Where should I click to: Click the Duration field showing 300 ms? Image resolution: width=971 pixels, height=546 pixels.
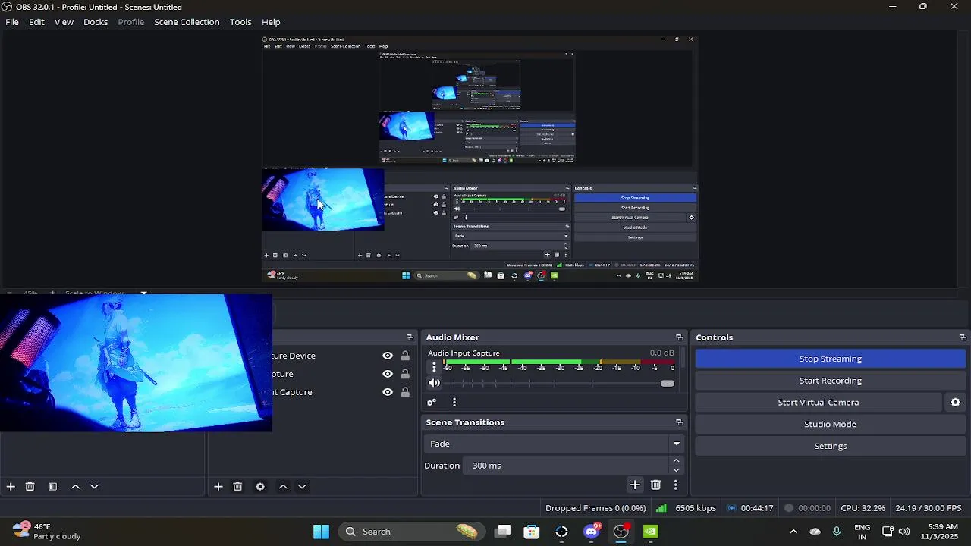(567, 466)
